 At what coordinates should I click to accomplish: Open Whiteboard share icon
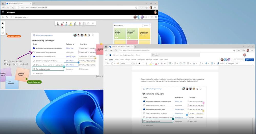(x=152, y=17)
